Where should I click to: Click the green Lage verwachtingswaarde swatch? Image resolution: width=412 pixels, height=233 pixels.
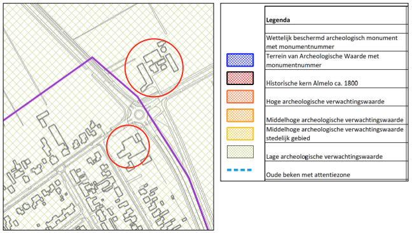(240, 152)
